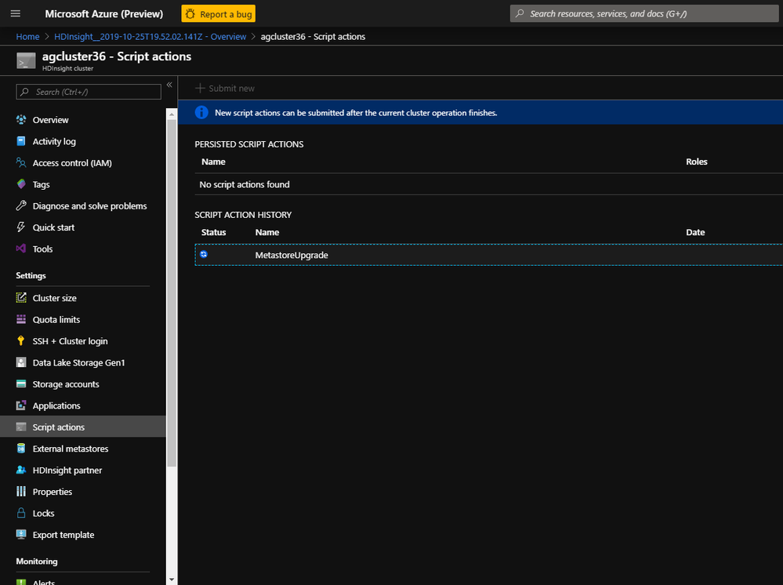This screenshot has height=585, width=783.
Task: Click the Applications icon
Action: 21,405
